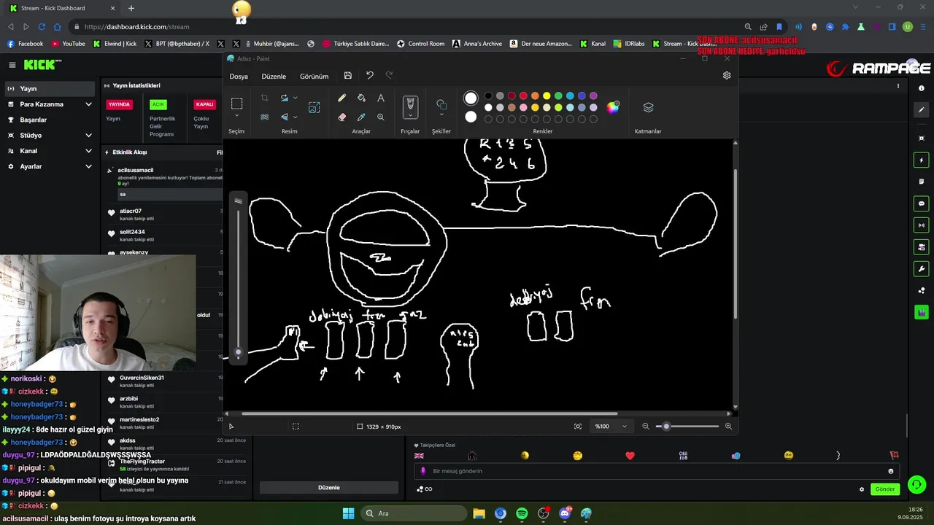
Task: Expand the Ayarlar sidebar section
Action: click(x=88, y=167)
